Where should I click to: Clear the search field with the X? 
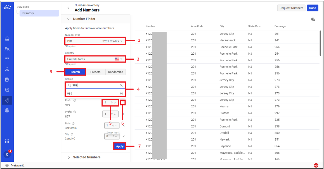(x=121, y=85)
